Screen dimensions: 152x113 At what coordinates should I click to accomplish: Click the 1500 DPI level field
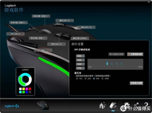tap(80, 64)
